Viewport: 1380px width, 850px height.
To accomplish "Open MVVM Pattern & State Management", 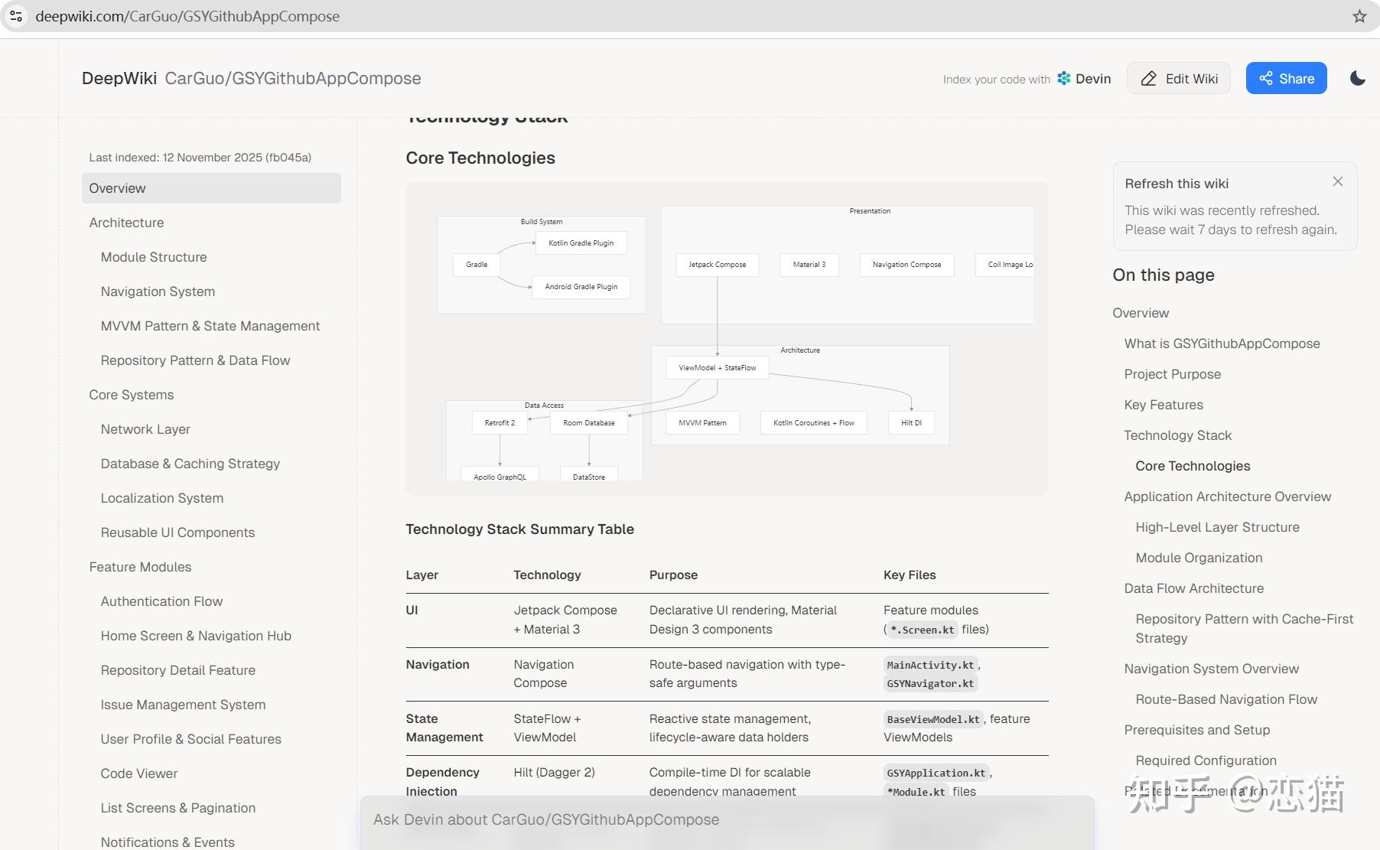I will [210, 326].
